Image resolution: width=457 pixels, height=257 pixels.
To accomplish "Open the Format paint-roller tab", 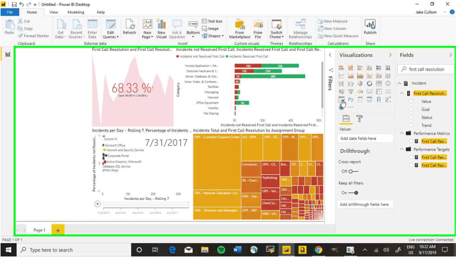I will pyautogui.click(x=360, y=119).
